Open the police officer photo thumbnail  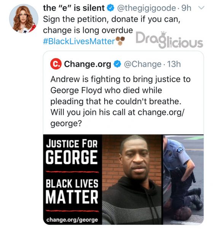[183, 179]
